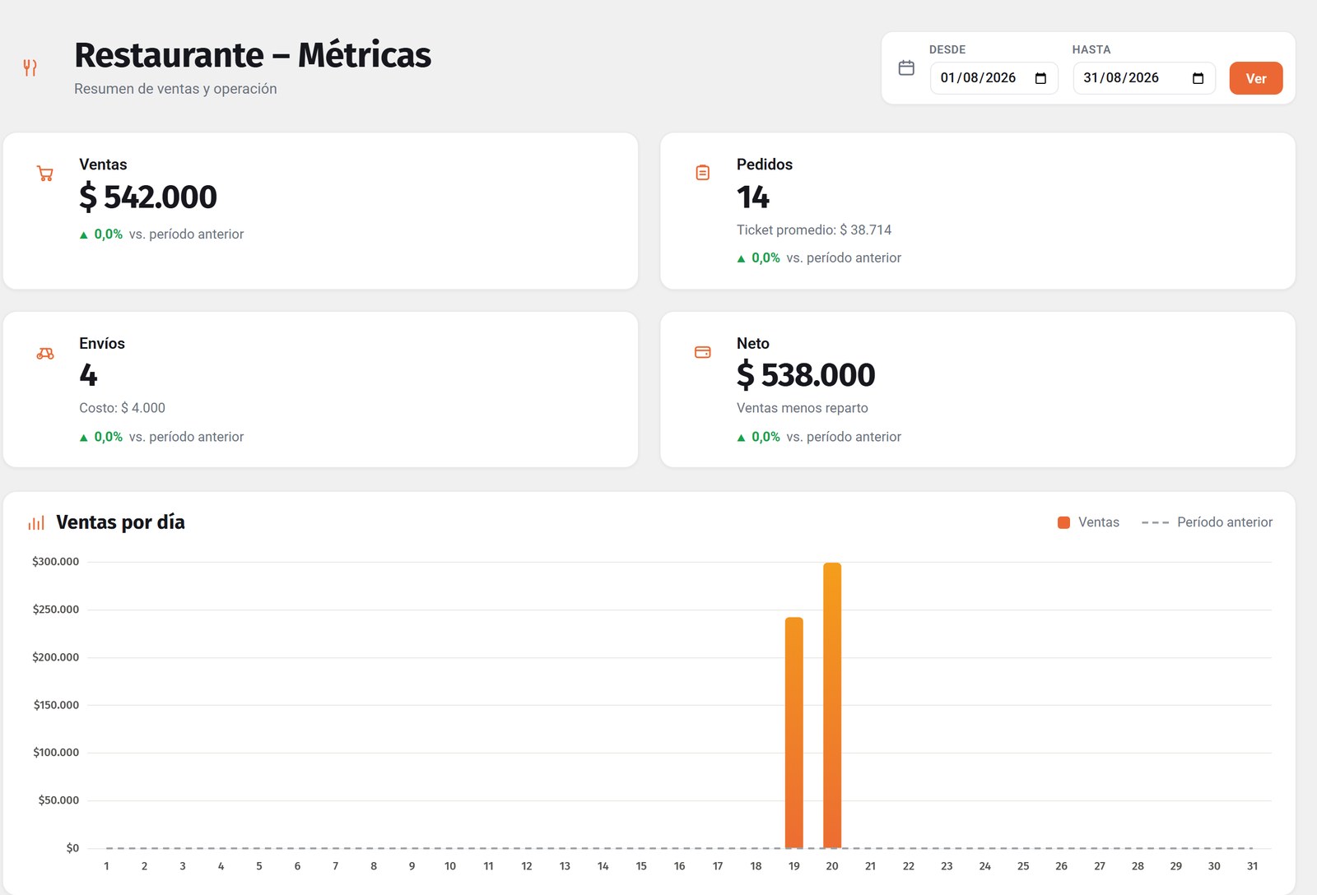
Task: Click the $150.000 y-axis label
Action: click(56, 705)
